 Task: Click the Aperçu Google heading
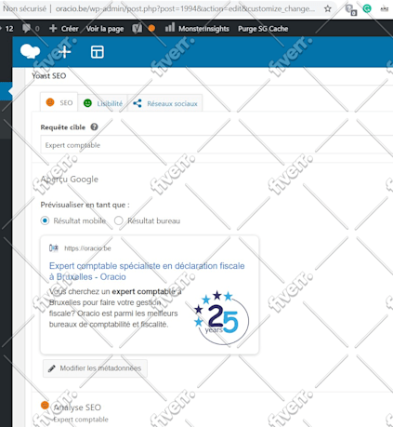pyautogui.click(x=70, y=180)
